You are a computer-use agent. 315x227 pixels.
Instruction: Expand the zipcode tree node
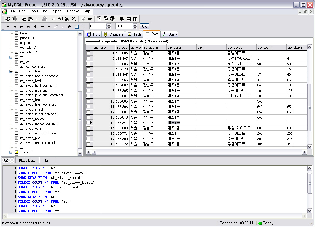tap(11, 152)
